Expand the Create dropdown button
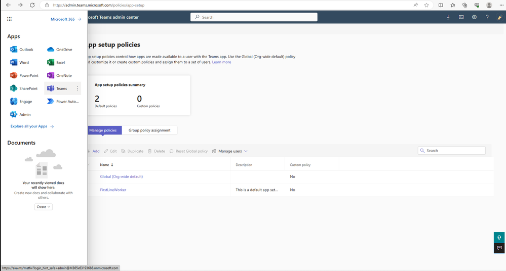Screen dimensions: 506x271 coord(44,207)
